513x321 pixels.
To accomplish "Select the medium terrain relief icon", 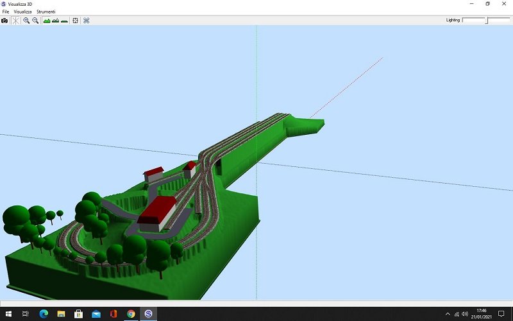I will coord(56,21).
